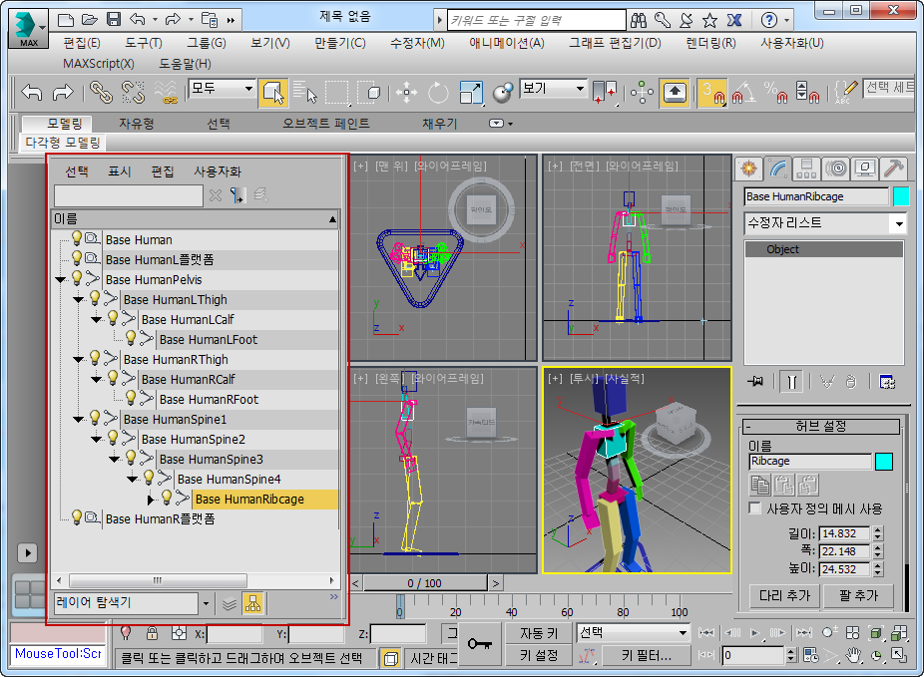Activate the Select and Rotate tool
Viewport: 924px width, 677px height.
pyautogui.click(x=438, y=93)
